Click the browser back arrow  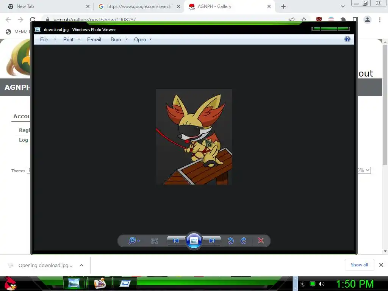pos(8,20)
